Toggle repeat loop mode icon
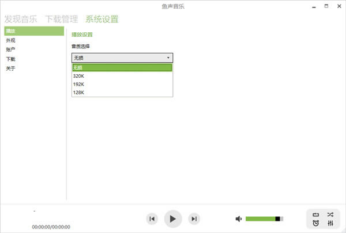The image size is (346, 233). point(316,215)
